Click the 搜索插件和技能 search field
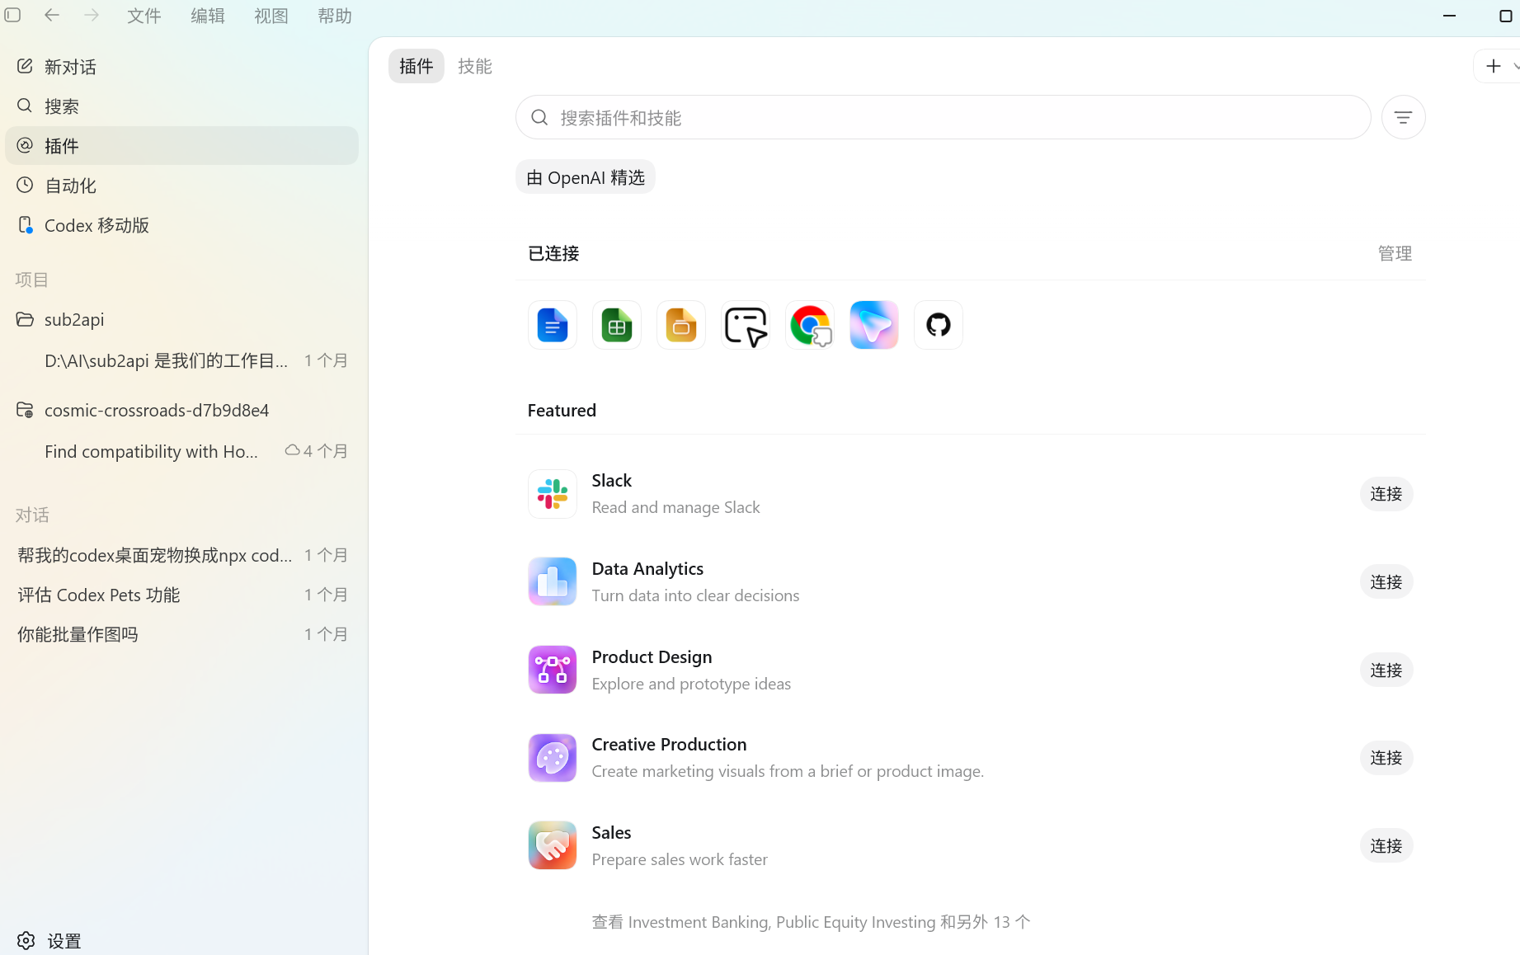 tap(943, 117)
